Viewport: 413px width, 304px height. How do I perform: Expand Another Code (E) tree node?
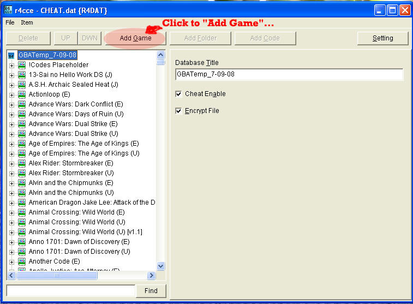pyautogui.click(x=11, y=262)
